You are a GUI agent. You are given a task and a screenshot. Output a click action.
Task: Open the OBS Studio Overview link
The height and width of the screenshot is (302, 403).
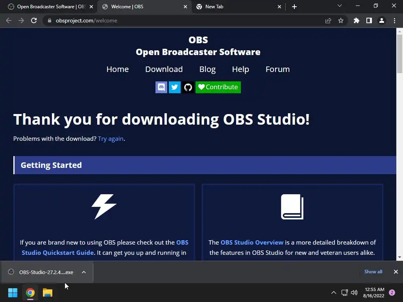tap(252, 242)
